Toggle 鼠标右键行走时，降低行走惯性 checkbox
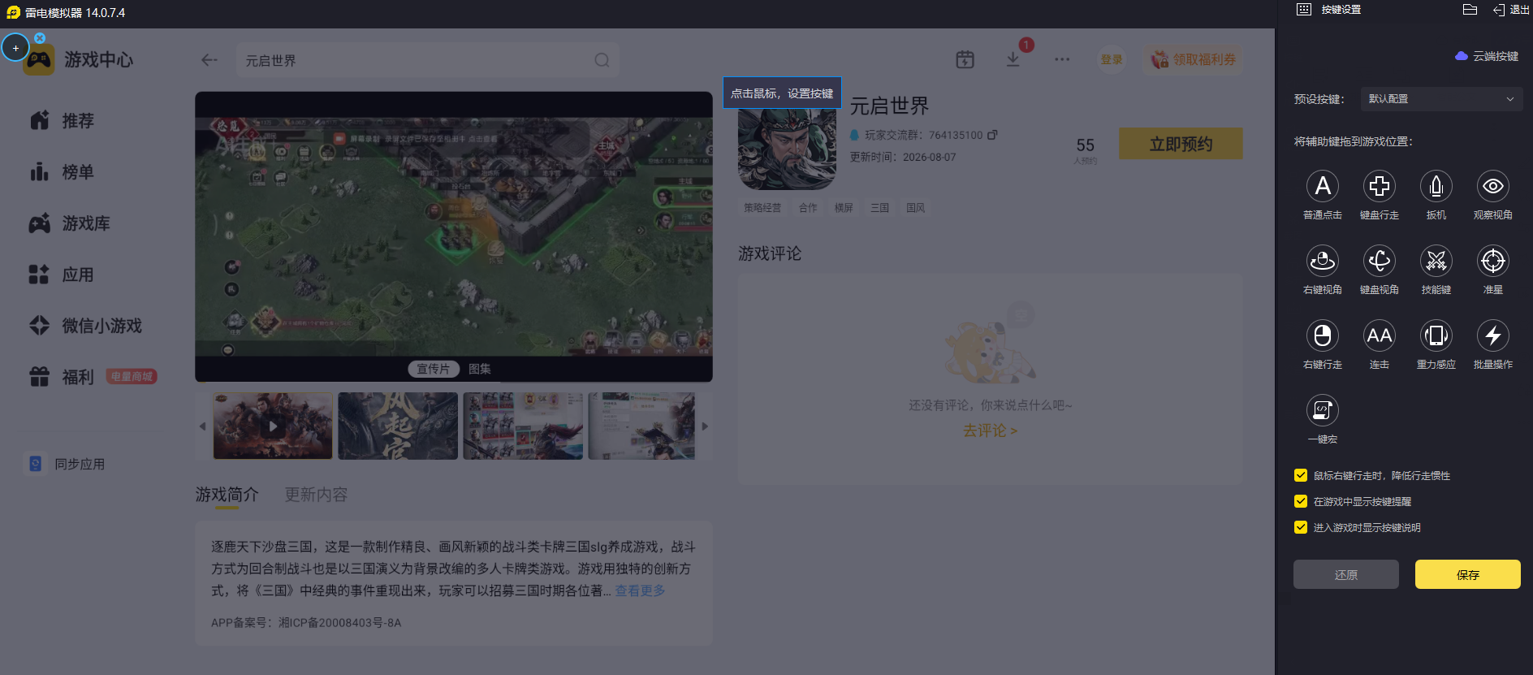 point(1301,475)
